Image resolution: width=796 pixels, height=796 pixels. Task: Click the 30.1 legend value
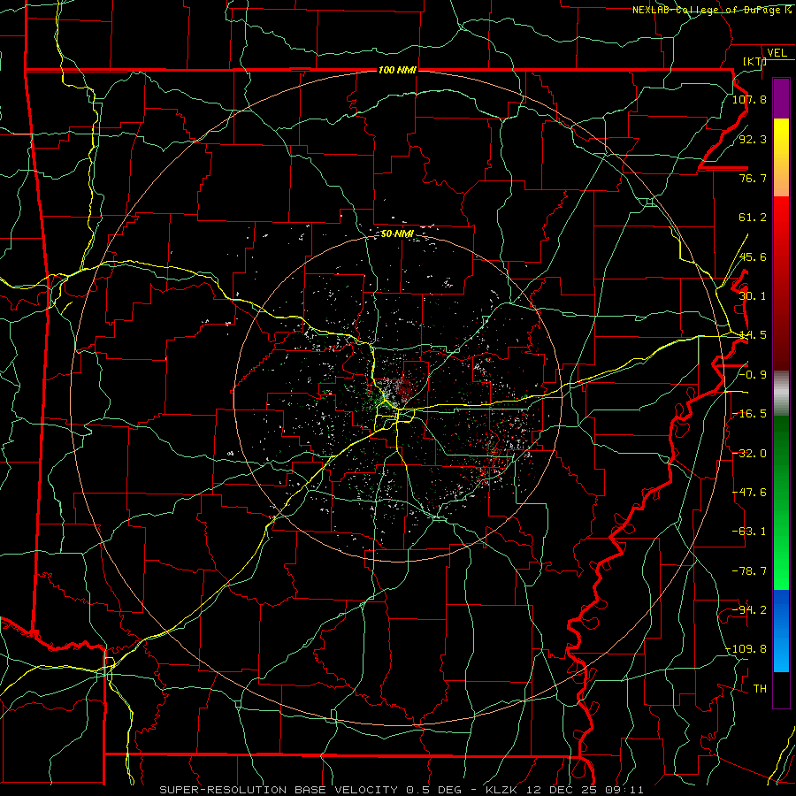point(753,296)
